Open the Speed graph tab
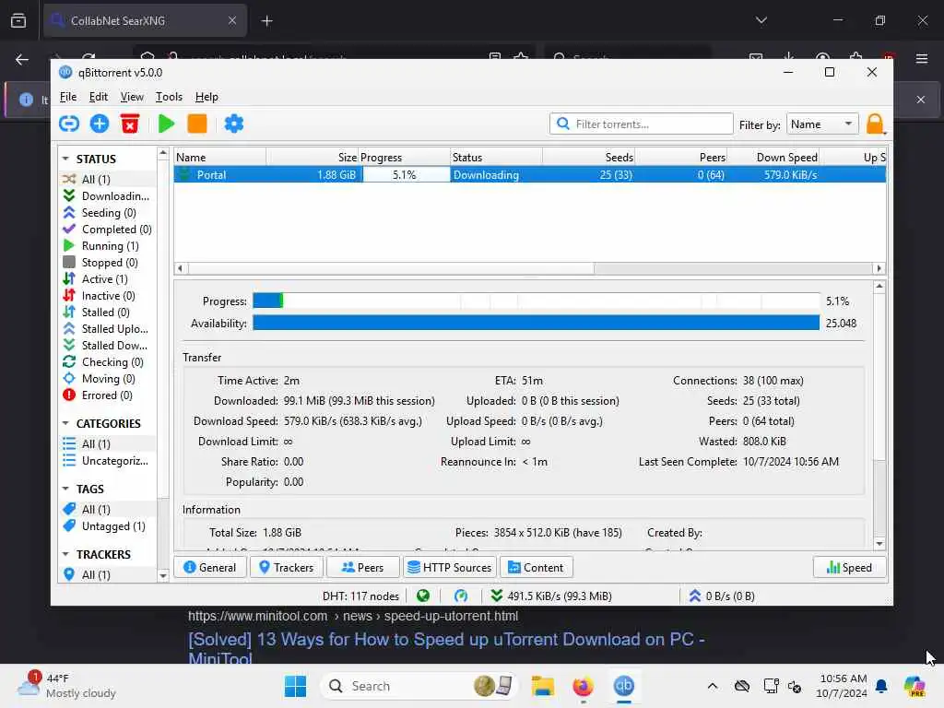The height and width of the screenshot is (708, 944). (x=849, y=568)
